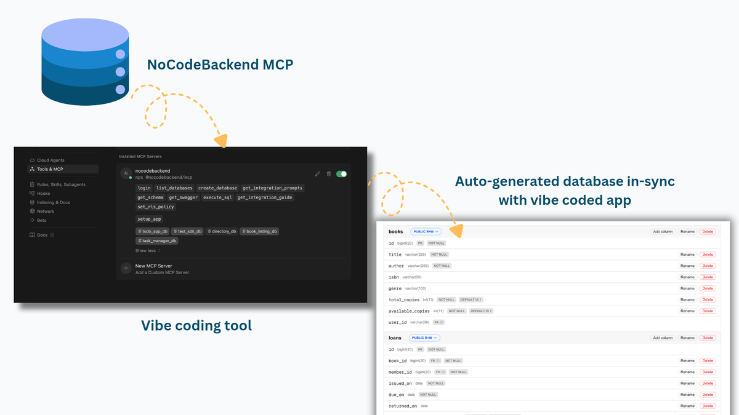Image resolution: width=739 pixels, height=415 pixels.
Task: Open the PUBLIC R+W dropdown for books table
Action: point(426,232)
